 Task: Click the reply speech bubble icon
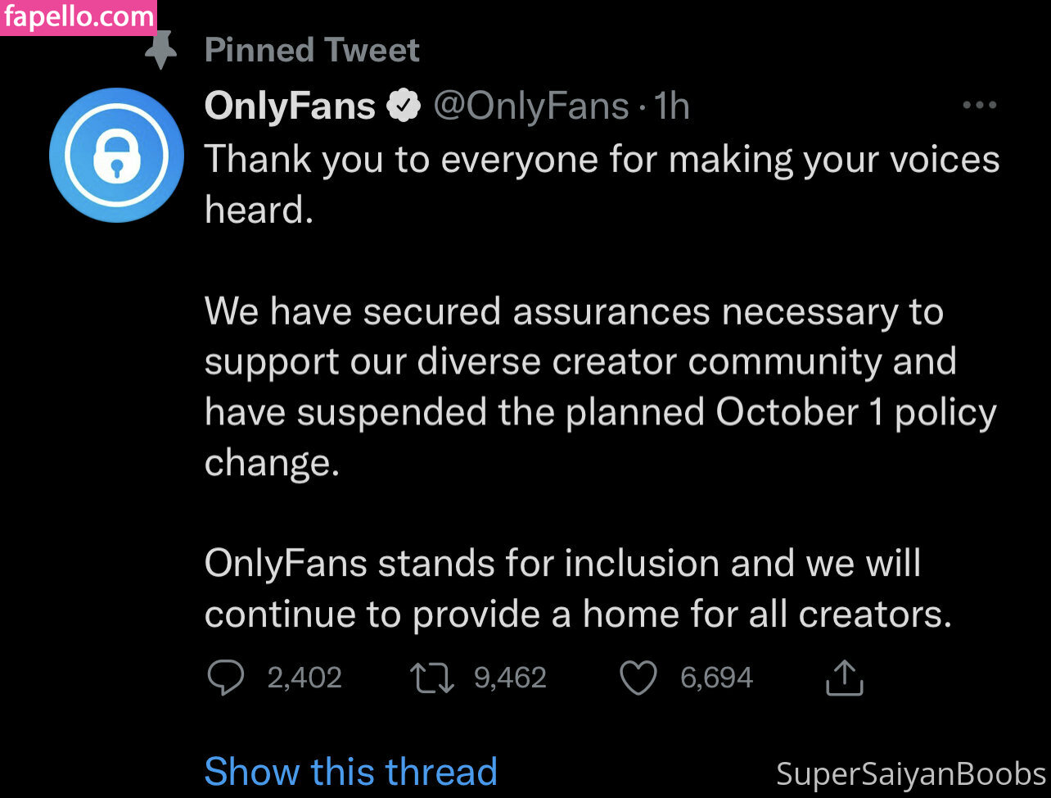click(225, 678)
